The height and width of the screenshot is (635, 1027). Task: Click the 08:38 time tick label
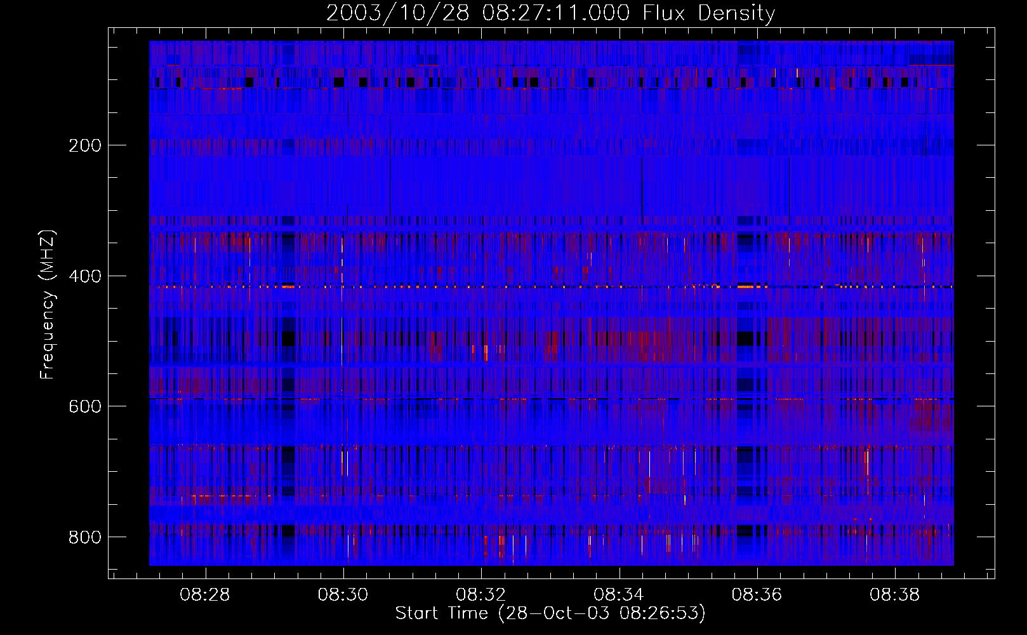pyautogui.click(x=894, y=595)
